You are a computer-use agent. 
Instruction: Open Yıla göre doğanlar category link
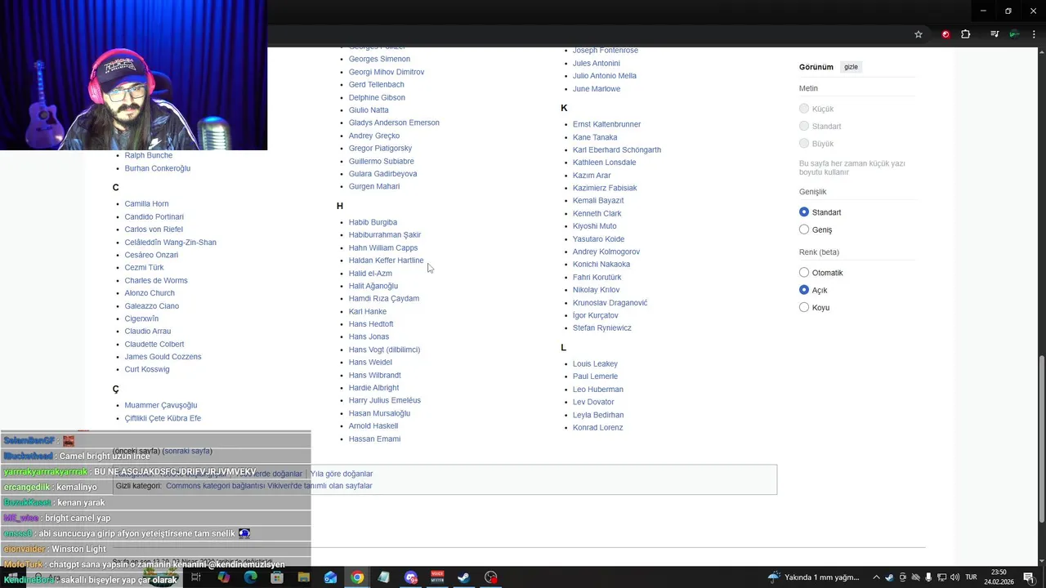click(x=342, y=474)
